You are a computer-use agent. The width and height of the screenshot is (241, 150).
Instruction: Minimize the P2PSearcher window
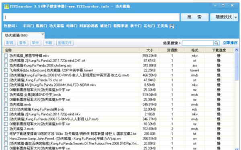click(215, 6)
